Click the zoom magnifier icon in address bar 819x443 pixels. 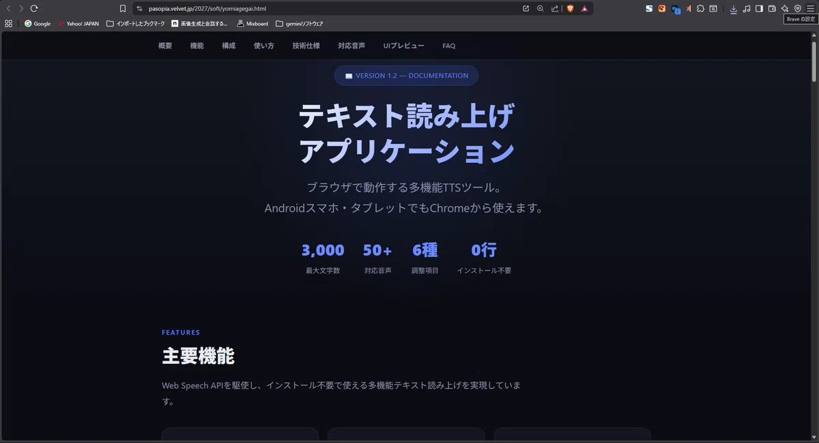tap(540, 8)
